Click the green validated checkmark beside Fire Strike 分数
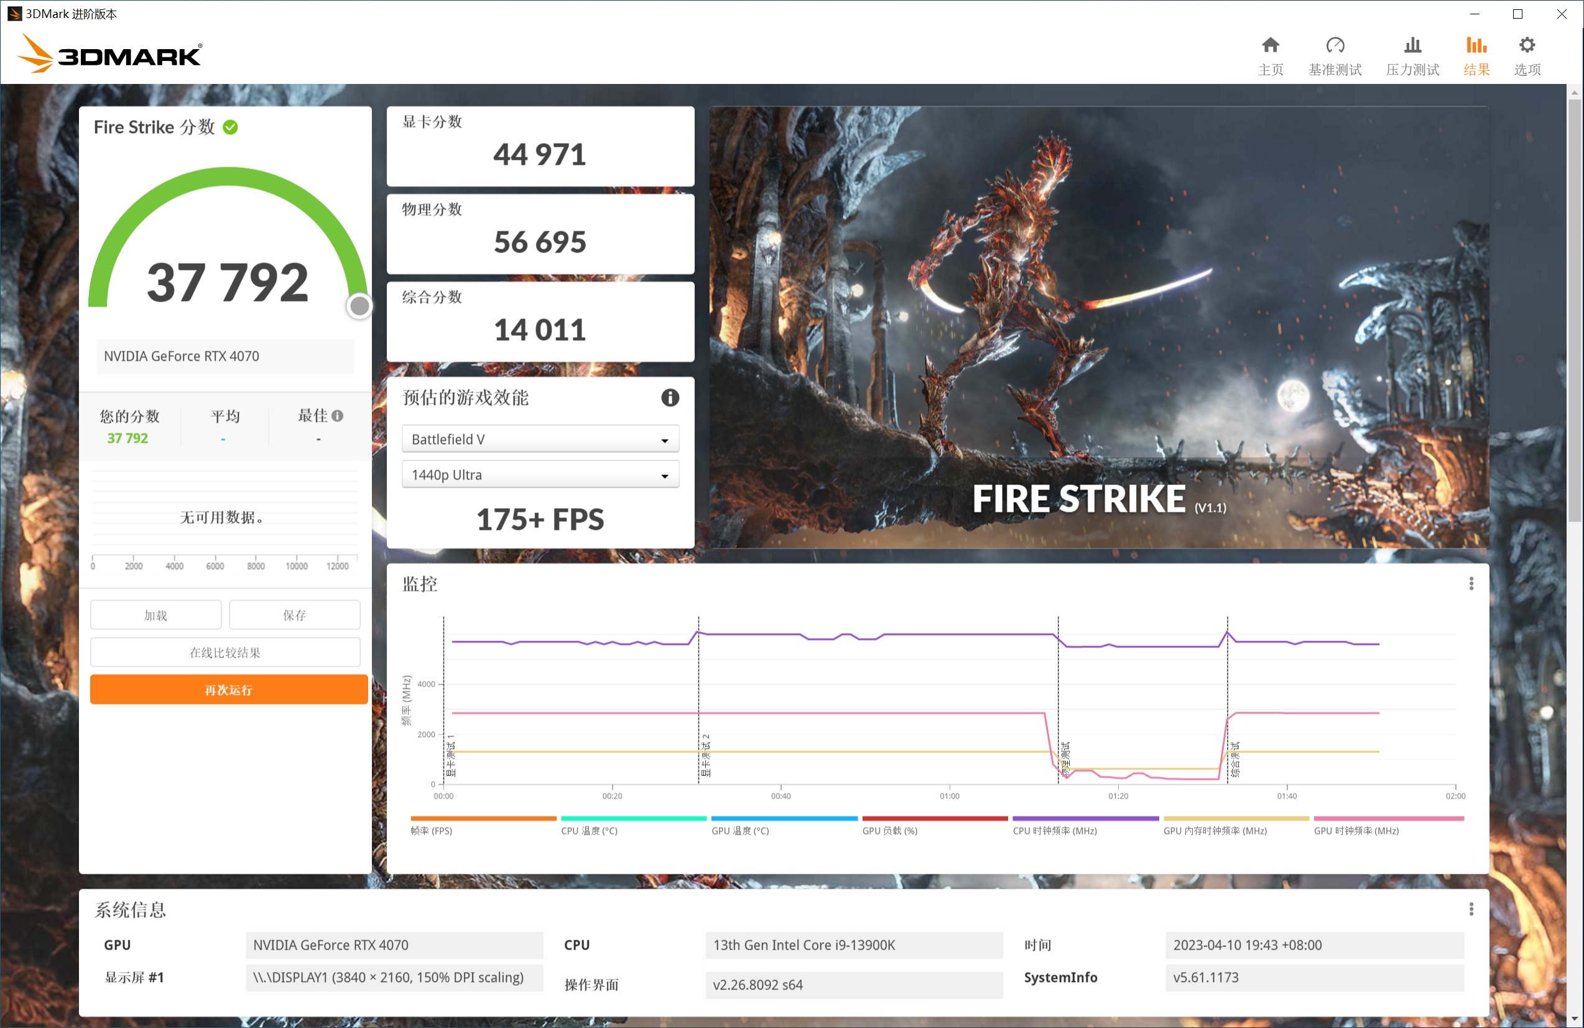The width and height of the screenshot is (1584, 1028). click(x=230, y=127)
